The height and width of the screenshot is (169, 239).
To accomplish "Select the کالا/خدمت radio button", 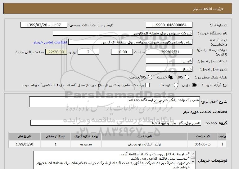I will 150,77.
